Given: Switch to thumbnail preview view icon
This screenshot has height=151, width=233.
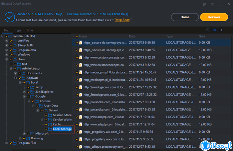Looking at the screenshot, I should (x=221, y=30).
